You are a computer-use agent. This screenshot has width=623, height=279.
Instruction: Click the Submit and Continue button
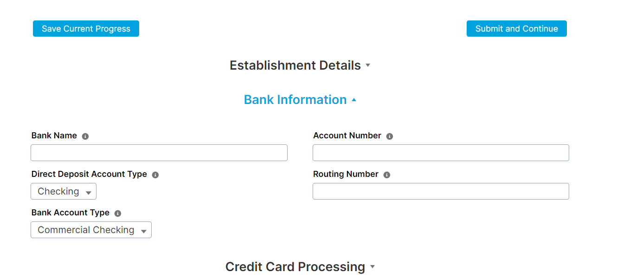(x=516, y=28)
